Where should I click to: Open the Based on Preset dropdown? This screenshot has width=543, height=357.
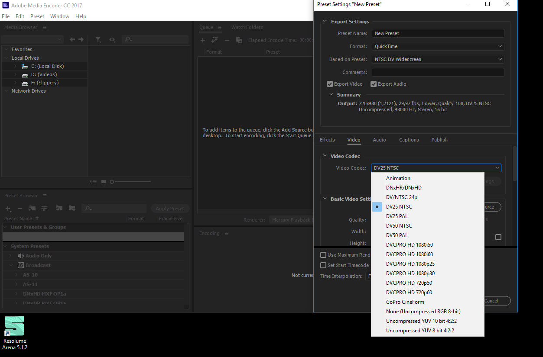pos(438,59)
